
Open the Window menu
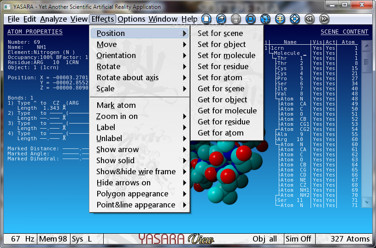163,19
